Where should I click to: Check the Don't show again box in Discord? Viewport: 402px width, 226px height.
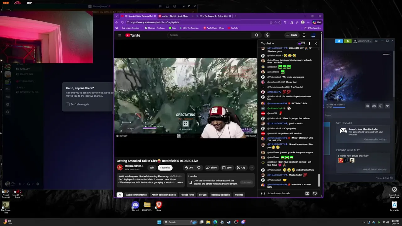68,104
